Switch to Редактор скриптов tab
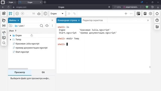 pyautogui.click(x=93, y=20)
